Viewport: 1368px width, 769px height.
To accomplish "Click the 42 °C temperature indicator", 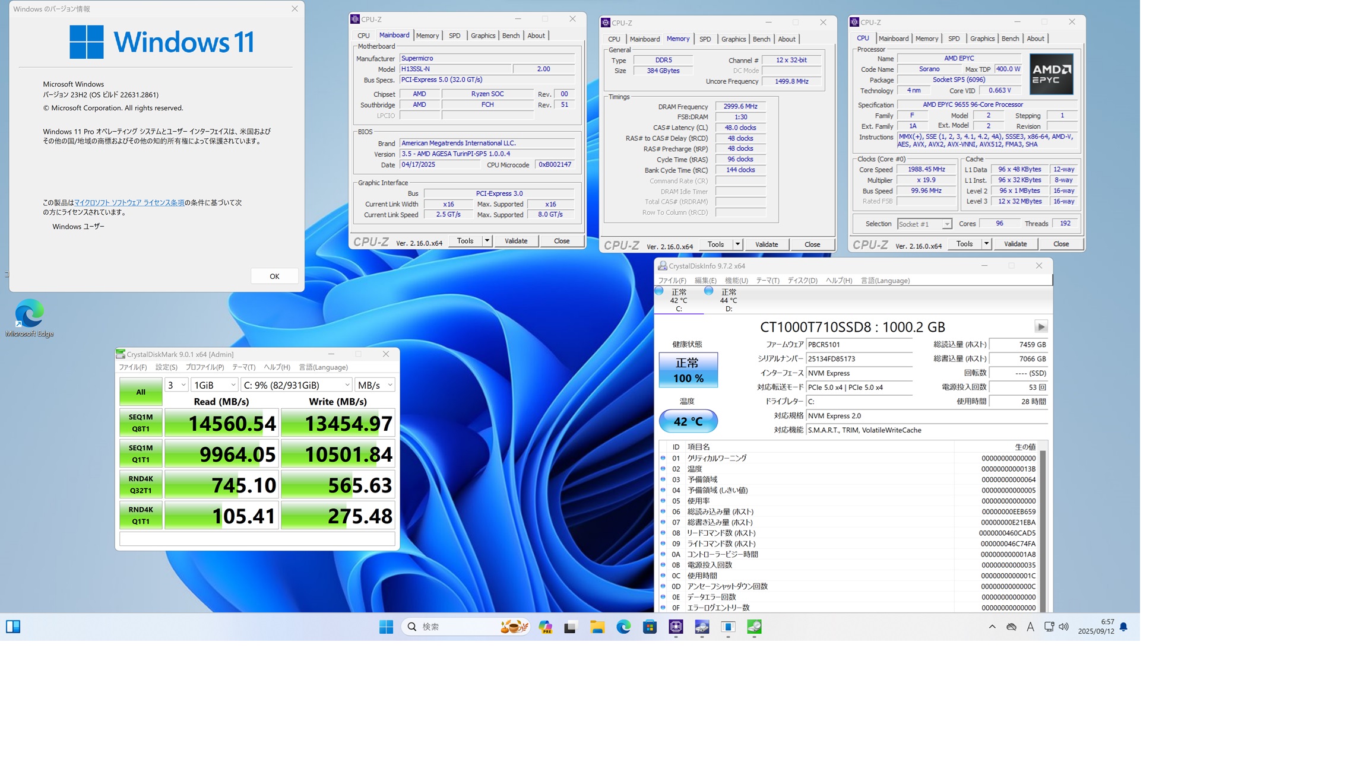I will click(688, 421).
